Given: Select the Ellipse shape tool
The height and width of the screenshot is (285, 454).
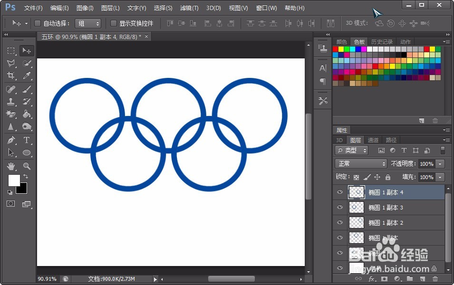Looking at the screenshot, I should [27, 152].
